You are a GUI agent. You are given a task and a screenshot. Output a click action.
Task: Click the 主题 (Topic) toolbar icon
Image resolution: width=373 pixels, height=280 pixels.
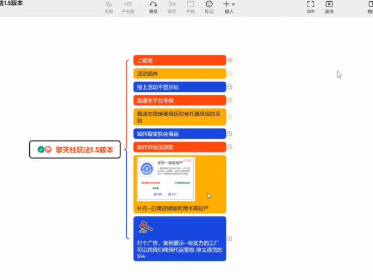tap(108, 7)
